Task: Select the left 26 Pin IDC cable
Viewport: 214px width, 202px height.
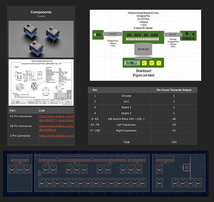Action: pos(113,34)
